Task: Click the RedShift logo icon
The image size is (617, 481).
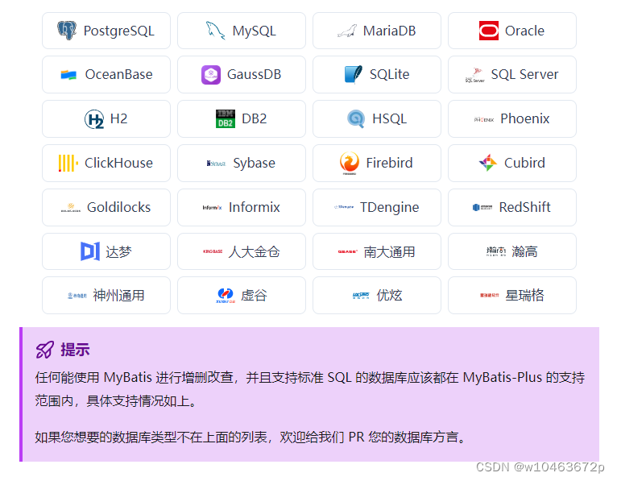Action: pos(482,207)
